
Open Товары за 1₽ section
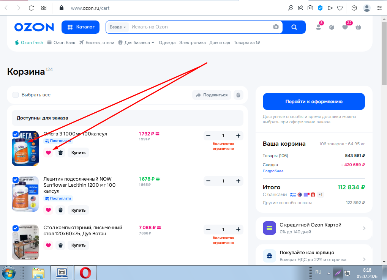click(247, 42)
